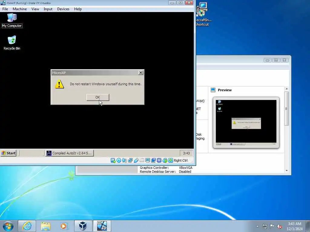The height and width of the screenshot is (232, 310).
Task: Open the Help menu
Action: coord(78,9)
